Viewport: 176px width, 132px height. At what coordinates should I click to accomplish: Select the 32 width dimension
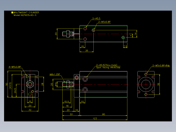tap(30, 110)
